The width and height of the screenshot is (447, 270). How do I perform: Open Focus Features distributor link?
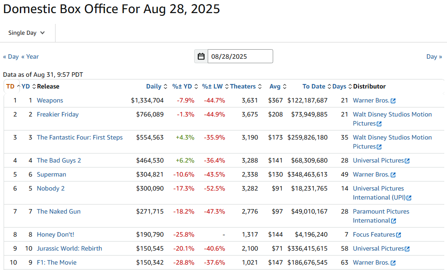click(x=374, y=235)
